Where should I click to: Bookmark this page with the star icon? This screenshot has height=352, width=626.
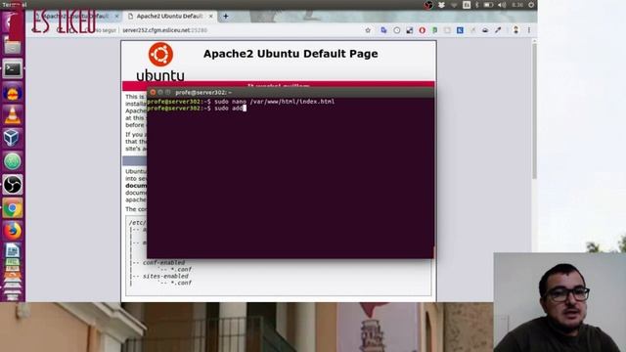(x=368, y=30)
